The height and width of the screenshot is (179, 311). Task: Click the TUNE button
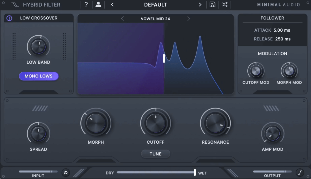click(x=155, y=154)
